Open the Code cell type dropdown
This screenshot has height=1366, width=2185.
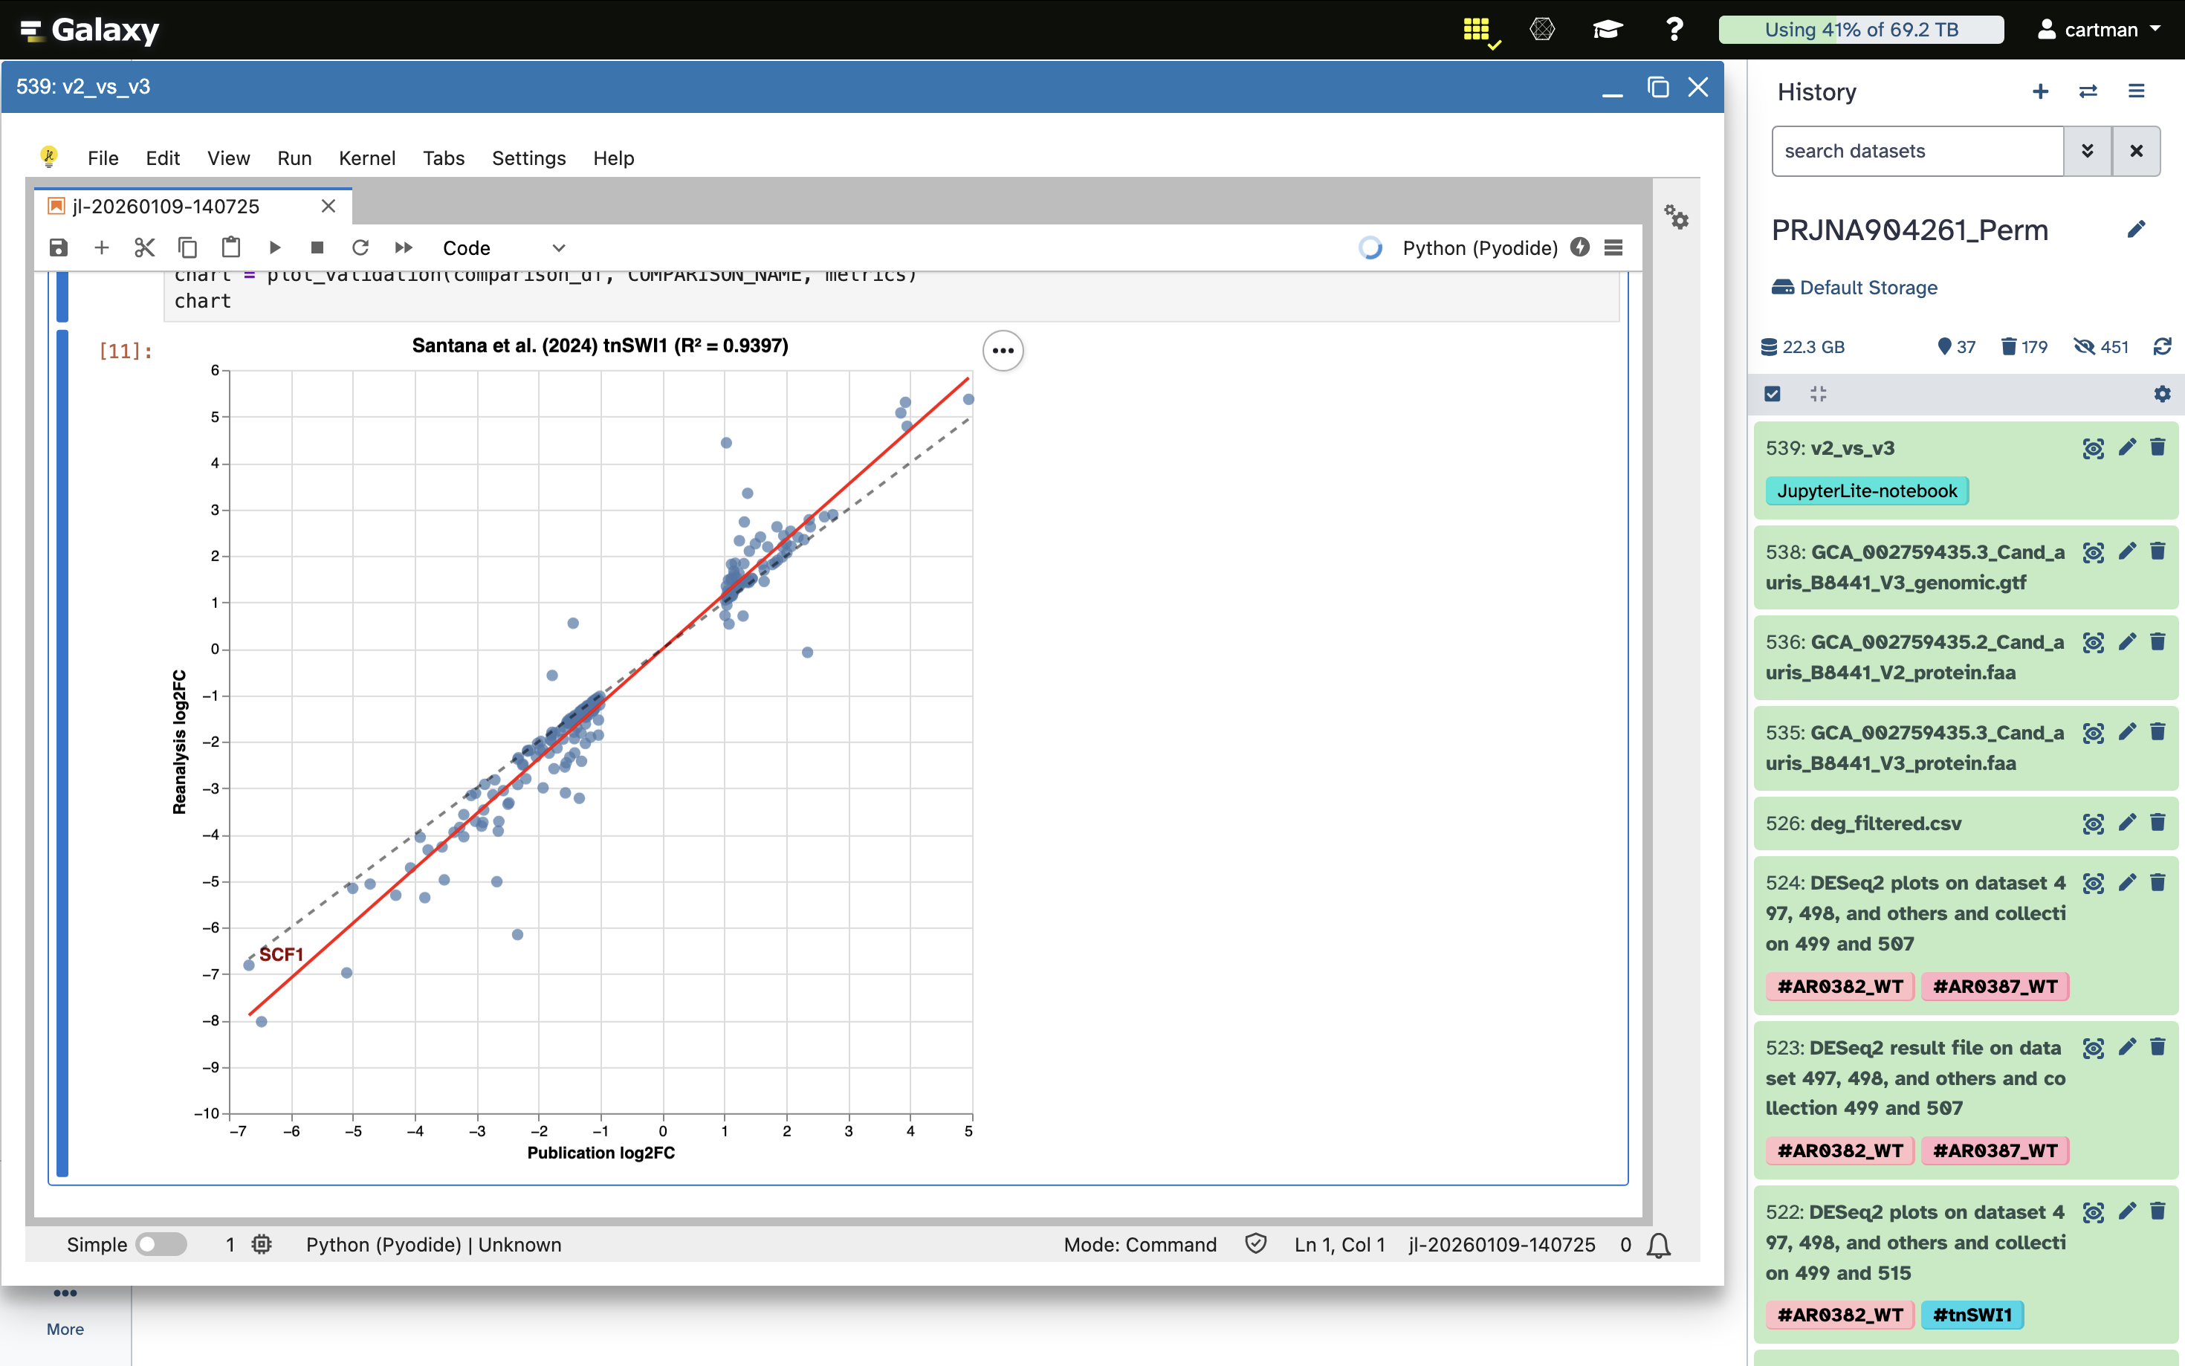click(x=503, y=247)
